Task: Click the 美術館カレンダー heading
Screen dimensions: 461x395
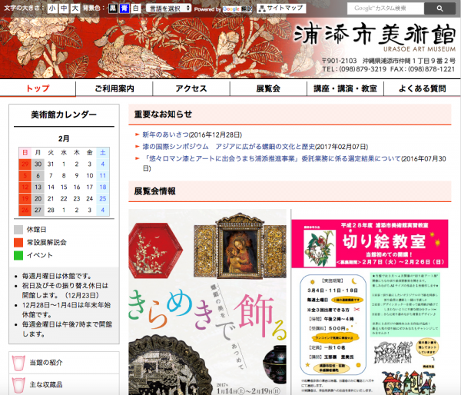Action: 64,115
